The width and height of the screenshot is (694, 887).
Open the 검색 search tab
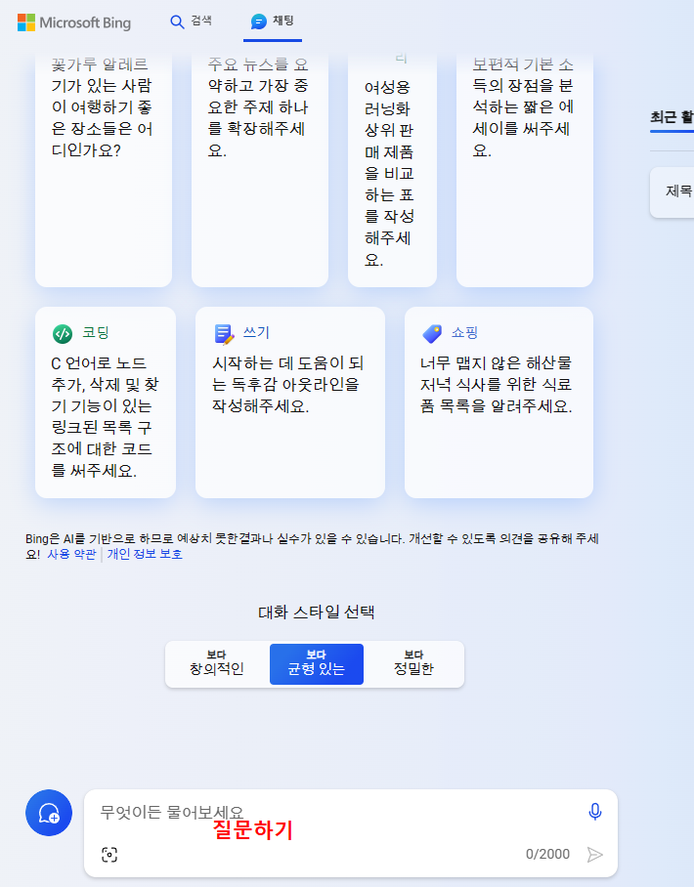[192, 21]
